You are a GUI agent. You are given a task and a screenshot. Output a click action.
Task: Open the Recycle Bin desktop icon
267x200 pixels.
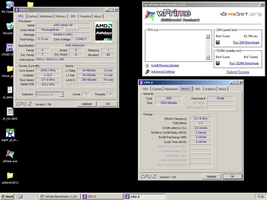[10, 26]
